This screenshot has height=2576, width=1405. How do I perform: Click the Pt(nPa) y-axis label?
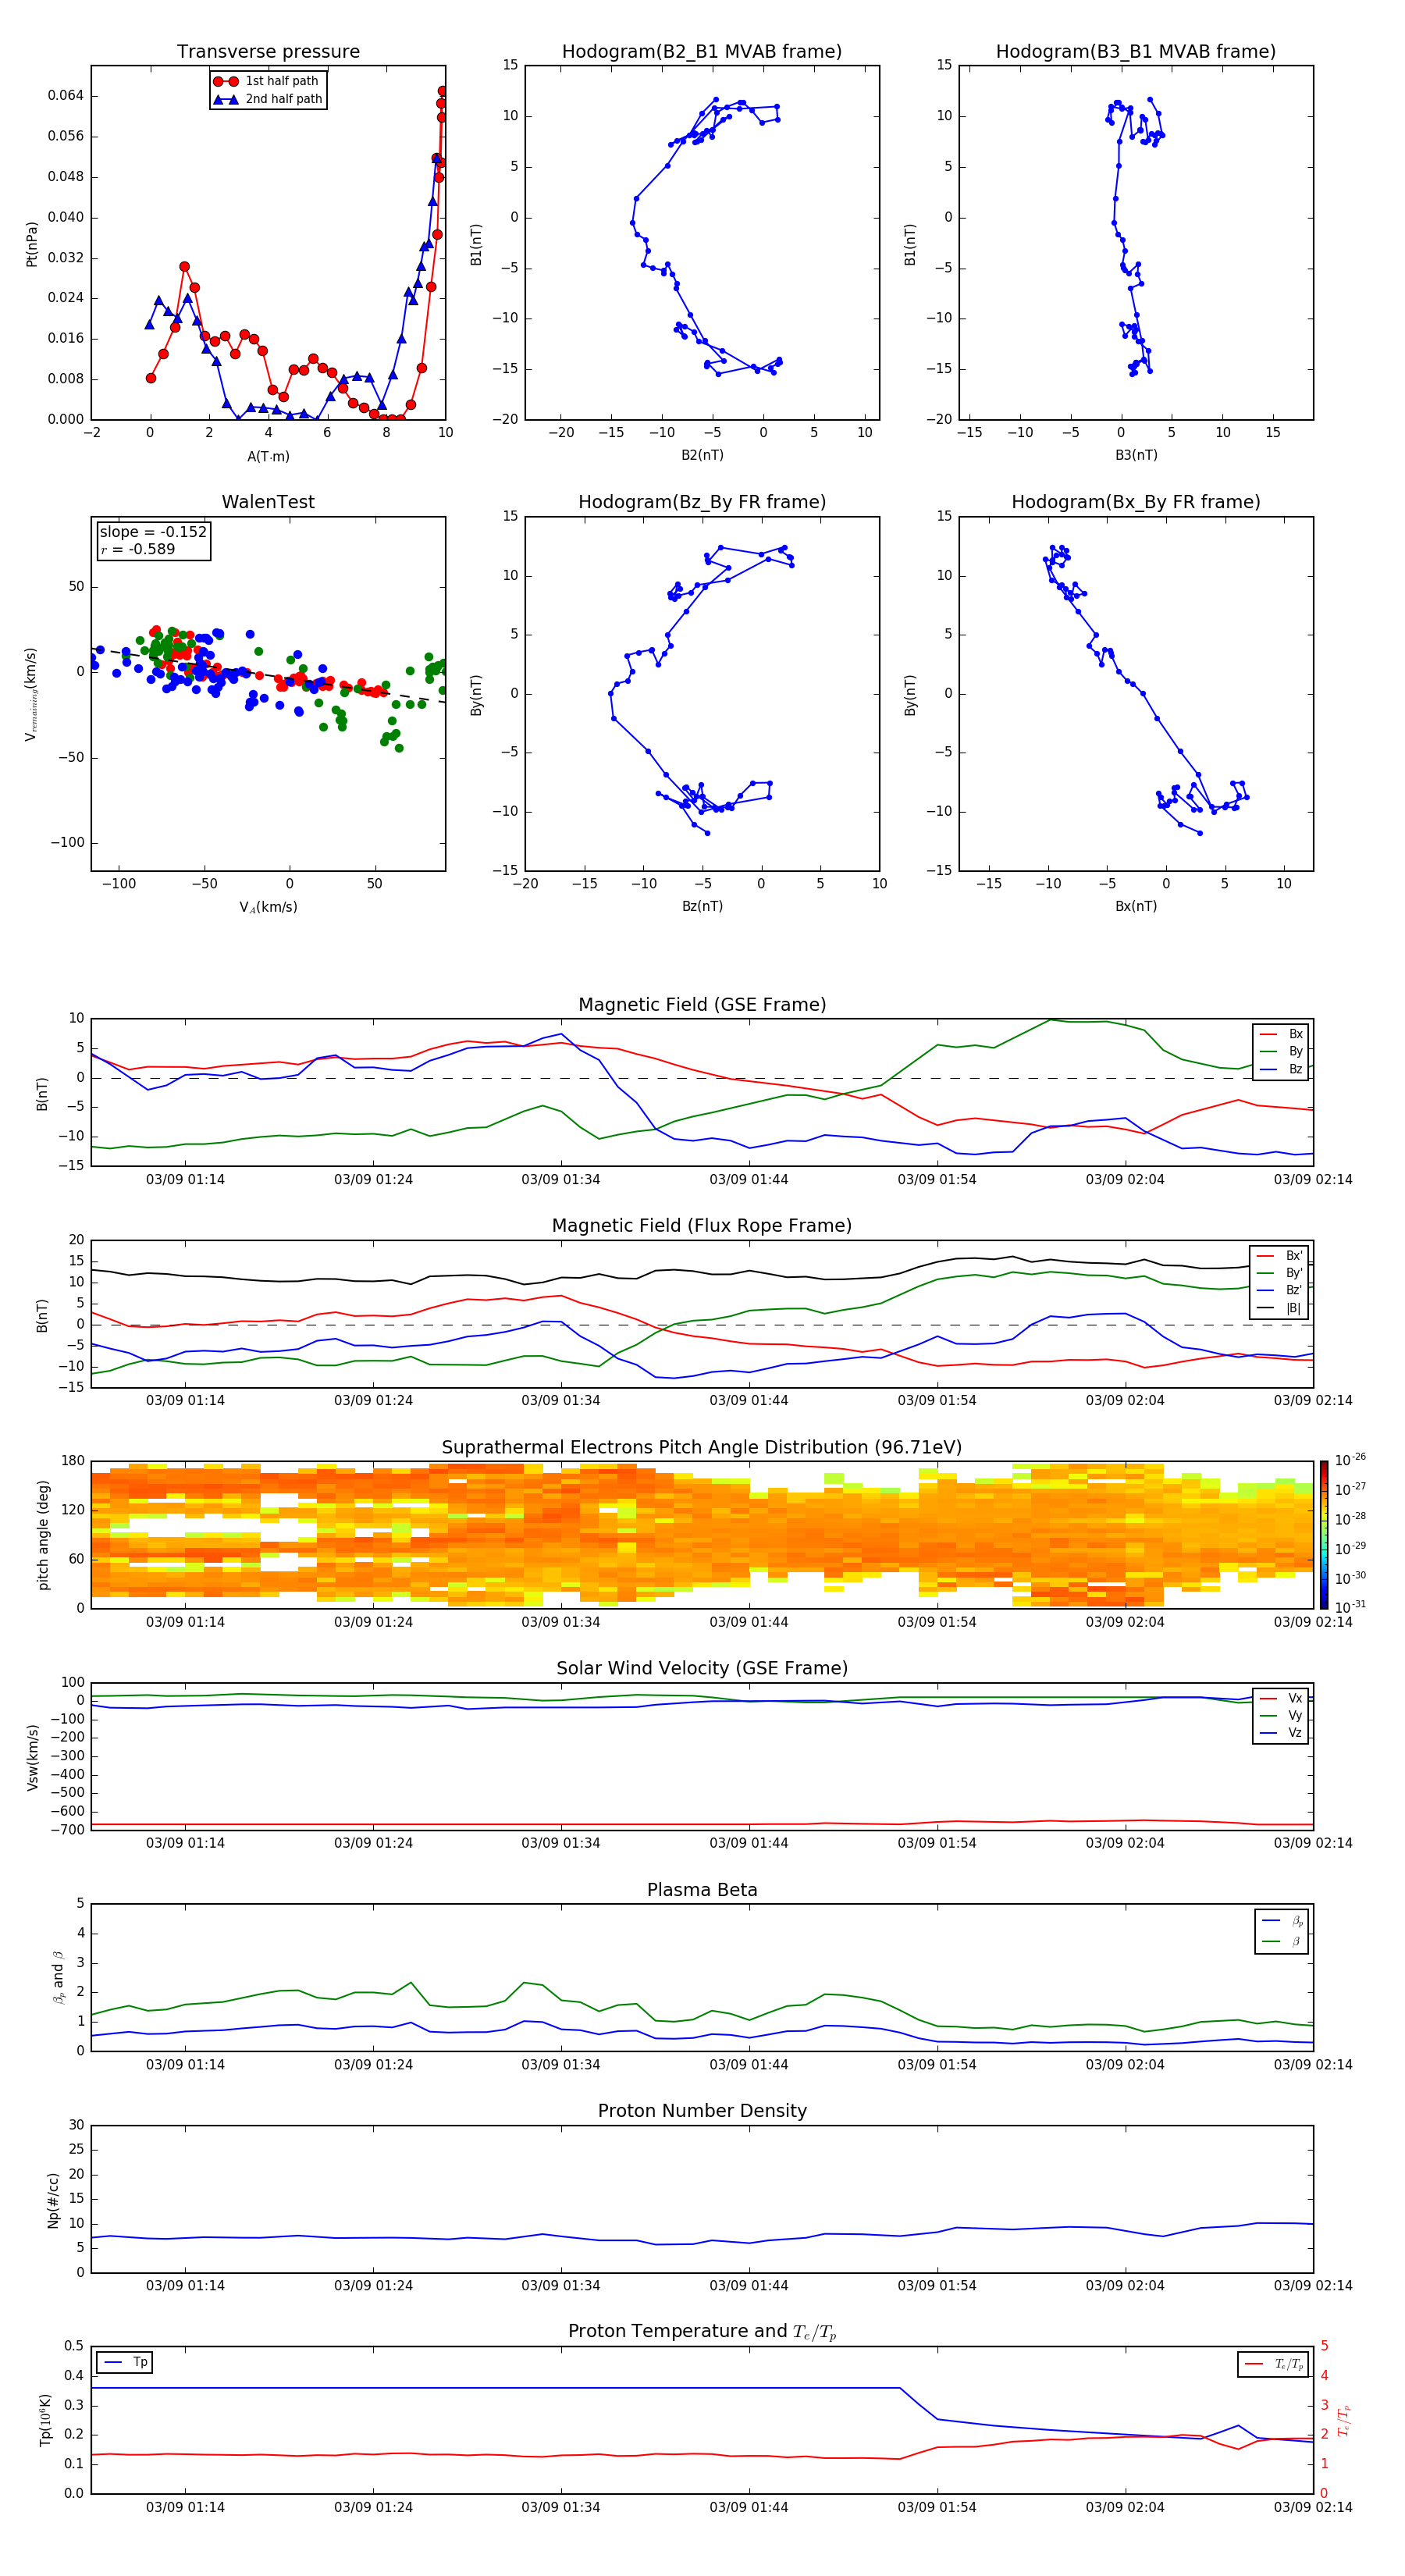(32, 243)
